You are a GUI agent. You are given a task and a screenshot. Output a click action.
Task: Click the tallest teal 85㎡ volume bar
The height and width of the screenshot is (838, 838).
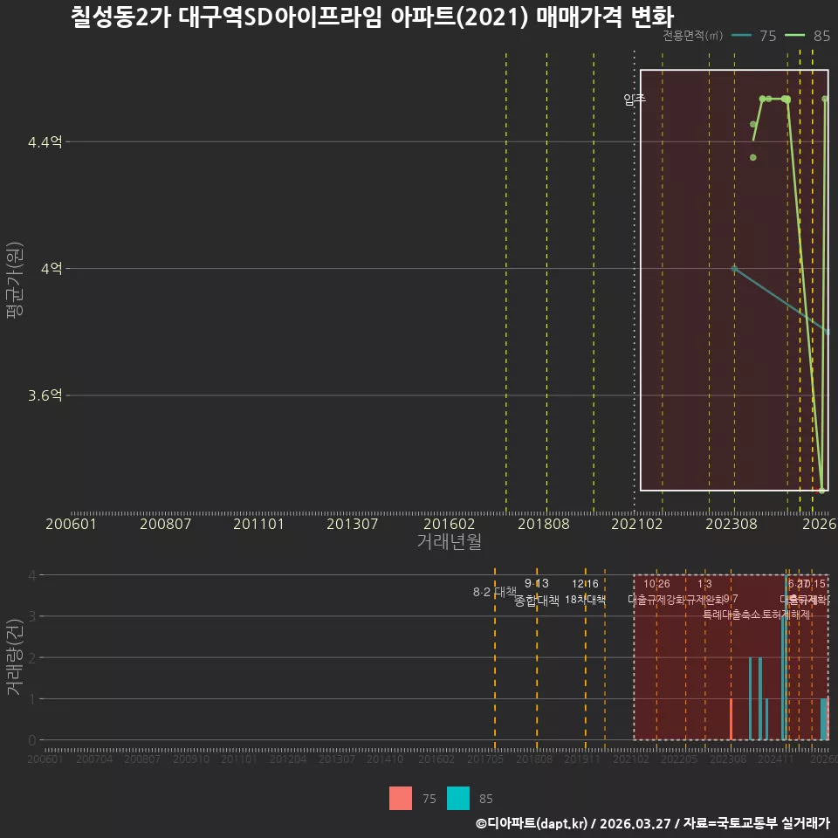(785, 656)
